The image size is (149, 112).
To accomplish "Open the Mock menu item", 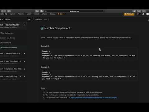I will coord(29,14).
